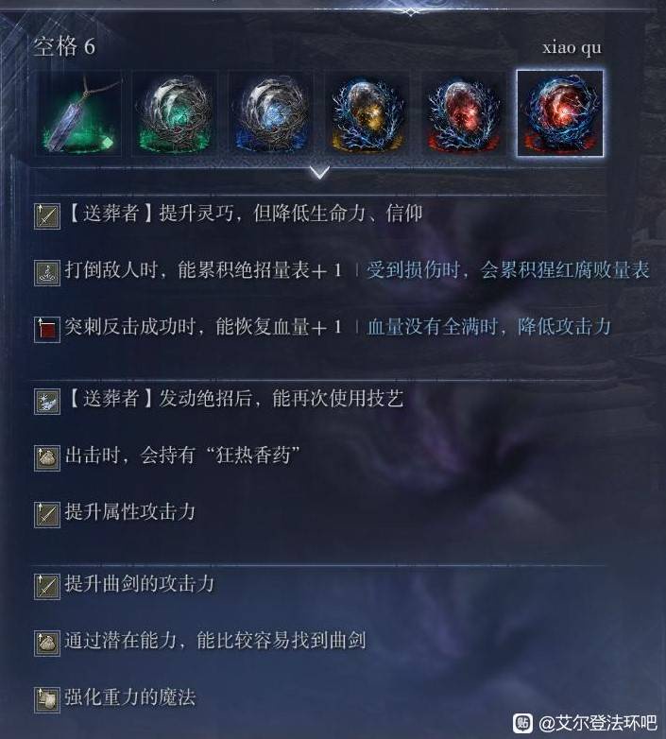Click icon beside 发动绝招后 effect line
This screenshot has height=739, width=666.
click(47, 402)
